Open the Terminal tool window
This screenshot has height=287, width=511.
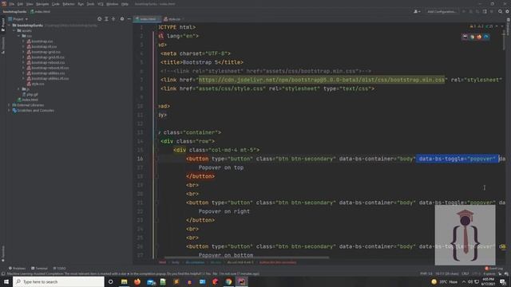click(x=39, y=269)
